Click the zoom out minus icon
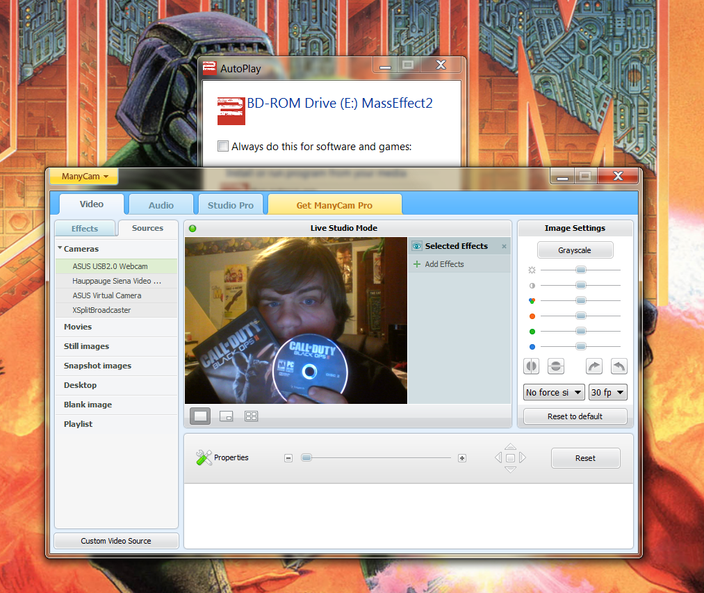This screenshot has width=704, height=593. point(288,458)
